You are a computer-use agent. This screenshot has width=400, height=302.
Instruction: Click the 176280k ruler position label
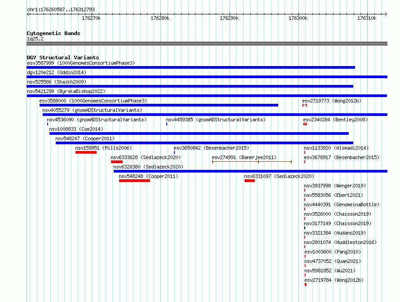coord(160,18)
